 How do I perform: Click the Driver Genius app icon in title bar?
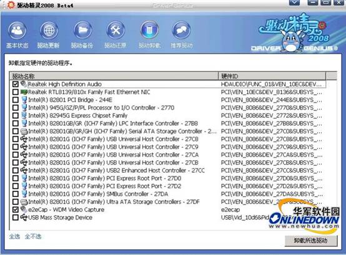pos(11,5)
